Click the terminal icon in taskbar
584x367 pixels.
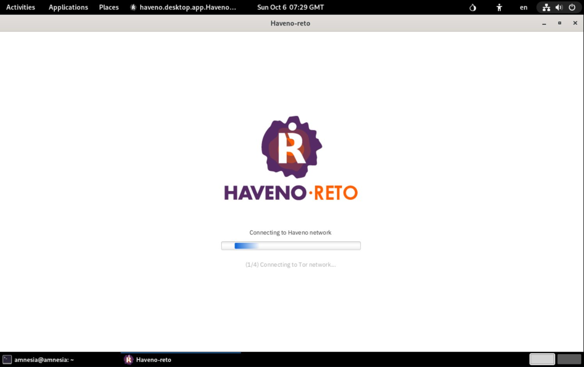[x=7, y=359]
